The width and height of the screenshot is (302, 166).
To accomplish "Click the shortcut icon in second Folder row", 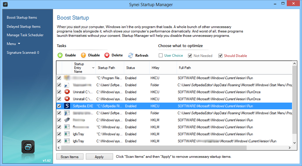I will (67, 113).
